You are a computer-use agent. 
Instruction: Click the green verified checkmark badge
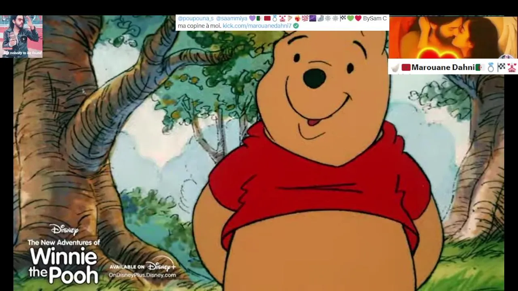tap(296, 26)
